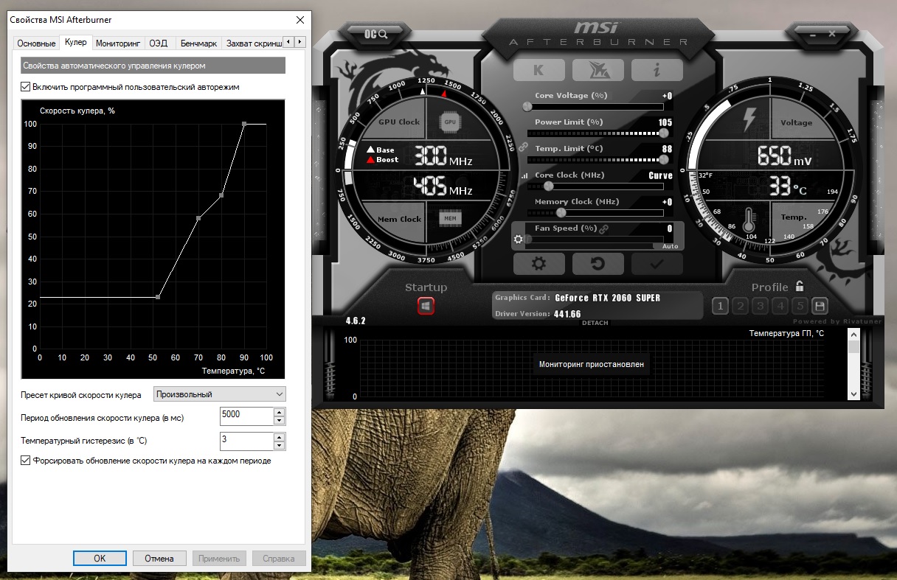Open MSI Kombustor with the K button
Screen dimensions: 897x580
538,70
